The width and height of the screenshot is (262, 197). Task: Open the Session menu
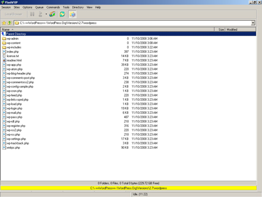click(x=6, y=7)
